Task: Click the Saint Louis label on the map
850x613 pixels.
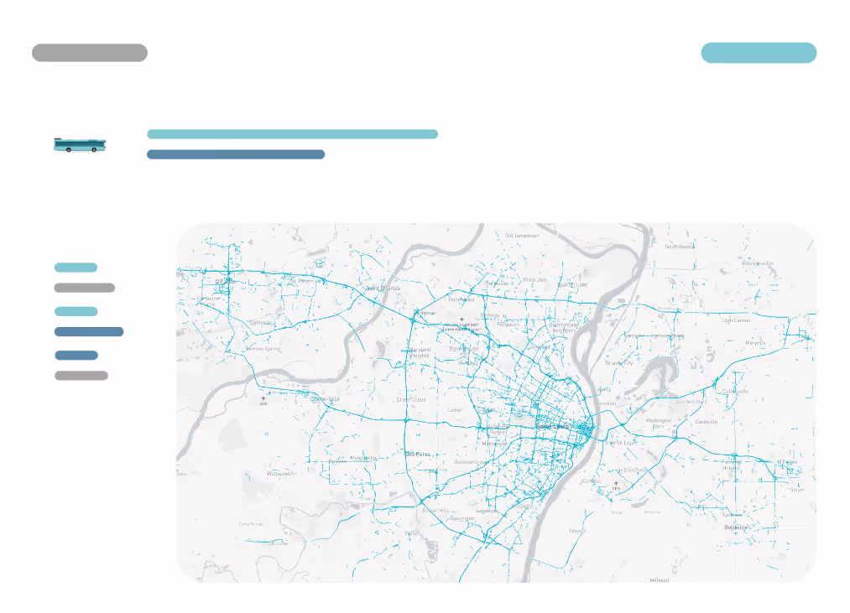Action: [553, 426]
